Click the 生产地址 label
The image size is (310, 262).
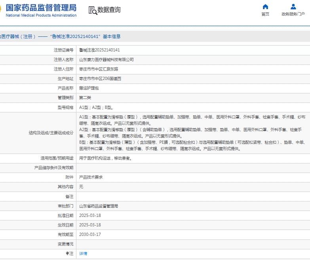(65, 79)
